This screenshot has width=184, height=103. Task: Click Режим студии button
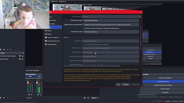(165, 89)
